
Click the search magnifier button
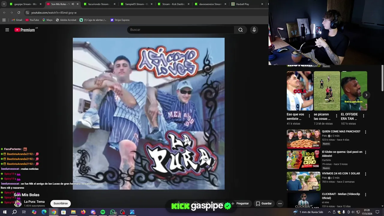tap(241, 30)
